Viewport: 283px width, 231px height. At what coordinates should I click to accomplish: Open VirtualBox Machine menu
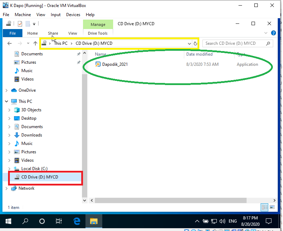coord(23,15)
